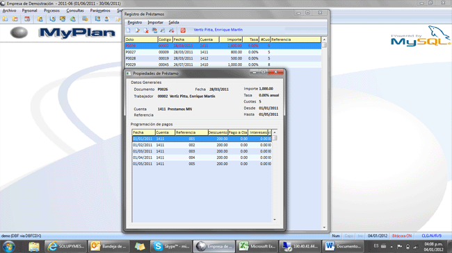Open Windows Explorer from taskbar
The width and height of the screenshot is (452, 253).
click(x=34, y=247)
